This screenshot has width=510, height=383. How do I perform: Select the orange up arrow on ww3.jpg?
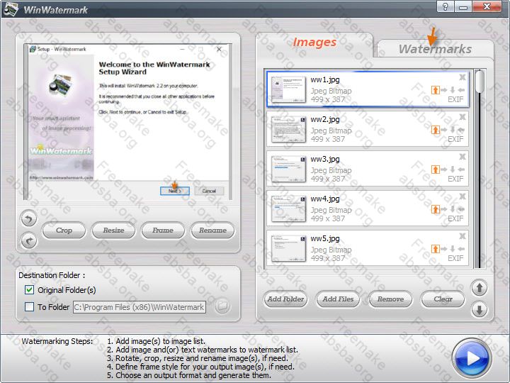click(436, 170)
